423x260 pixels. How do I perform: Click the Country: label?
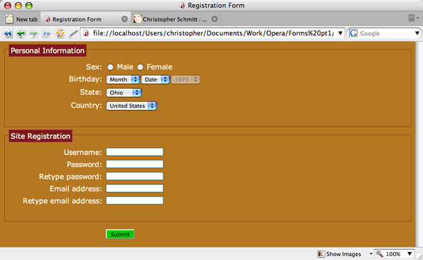pyautogui.click(x=86, y=105)
